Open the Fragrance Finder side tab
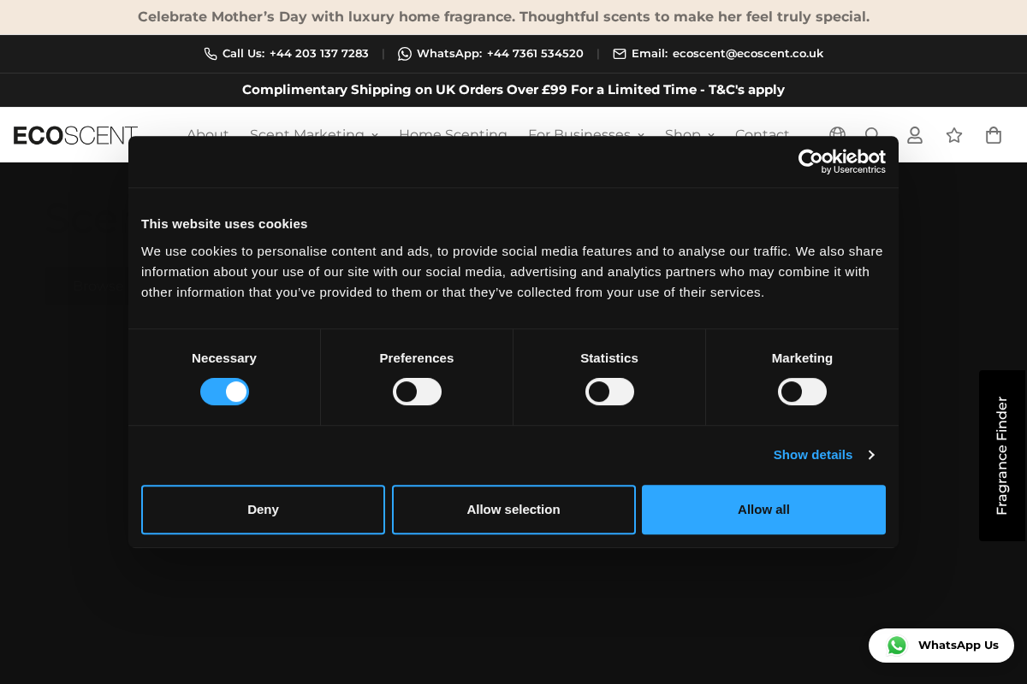This screenshot has width=1027, height=684. coord(1001,456)
